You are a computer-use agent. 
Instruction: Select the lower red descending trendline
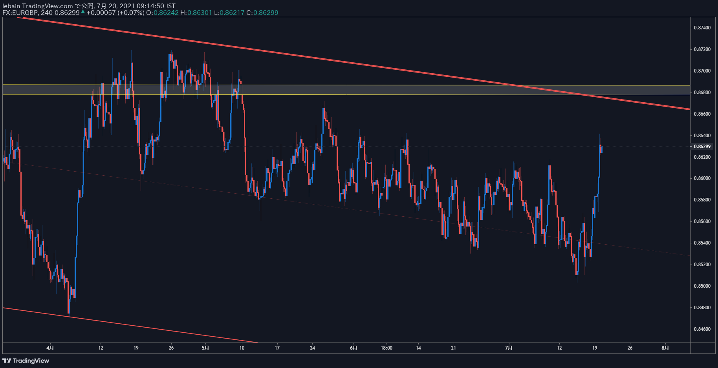(130, 325)
